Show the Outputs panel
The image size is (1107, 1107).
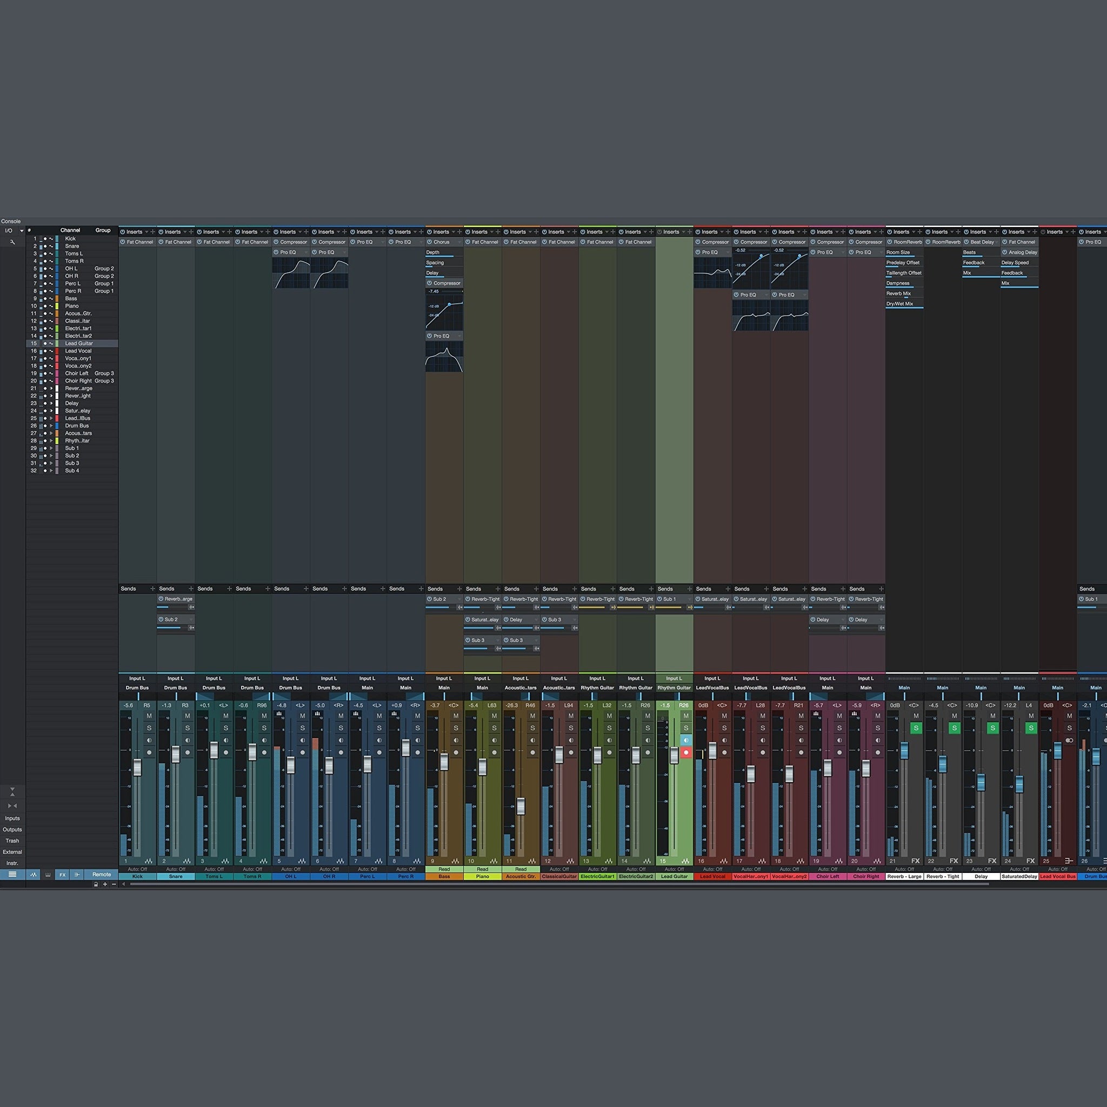12,830
